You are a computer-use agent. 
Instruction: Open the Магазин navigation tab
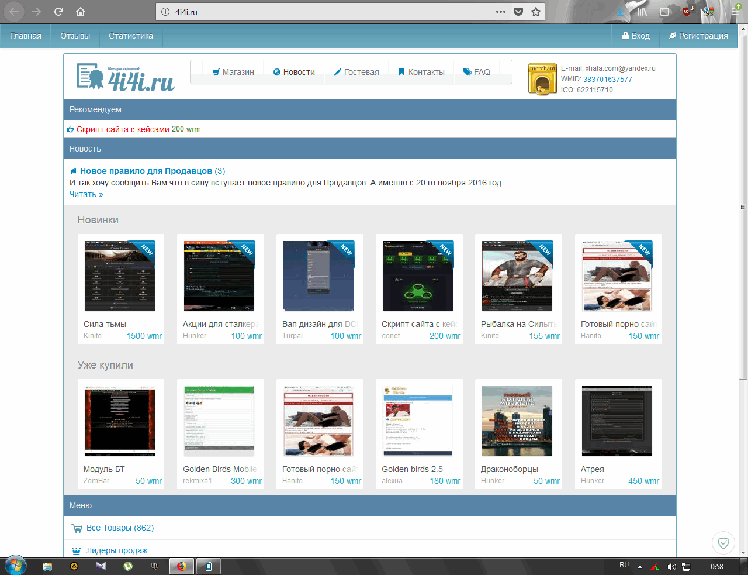233,72
